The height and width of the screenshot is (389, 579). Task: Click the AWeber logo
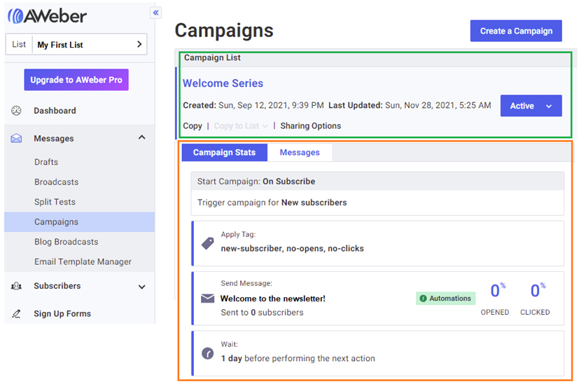(x=48, y=16)
